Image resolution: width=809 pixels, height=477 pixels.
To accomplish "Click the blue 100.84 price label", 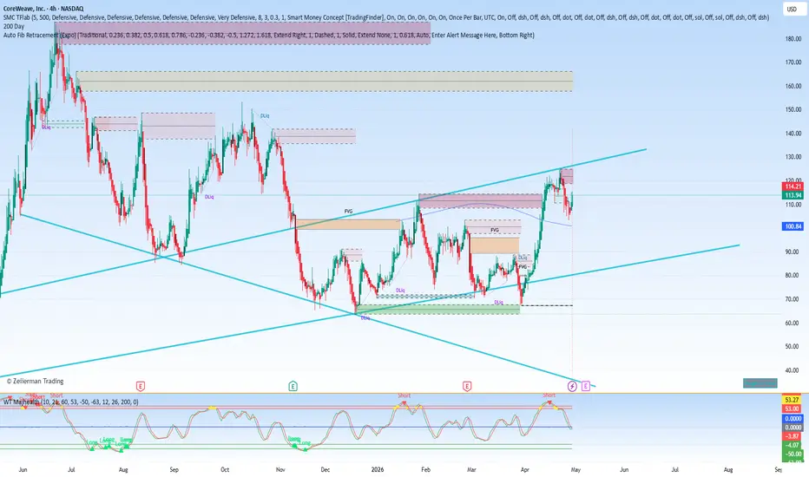I will (x=793, y=226).
